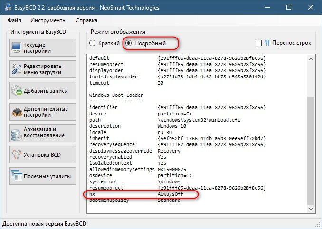Click the recoverysequence GUID value
The image size is (322, 229).
(212, 145)
